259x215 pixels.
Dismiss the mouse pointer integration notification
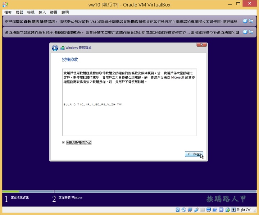point(245,32)
